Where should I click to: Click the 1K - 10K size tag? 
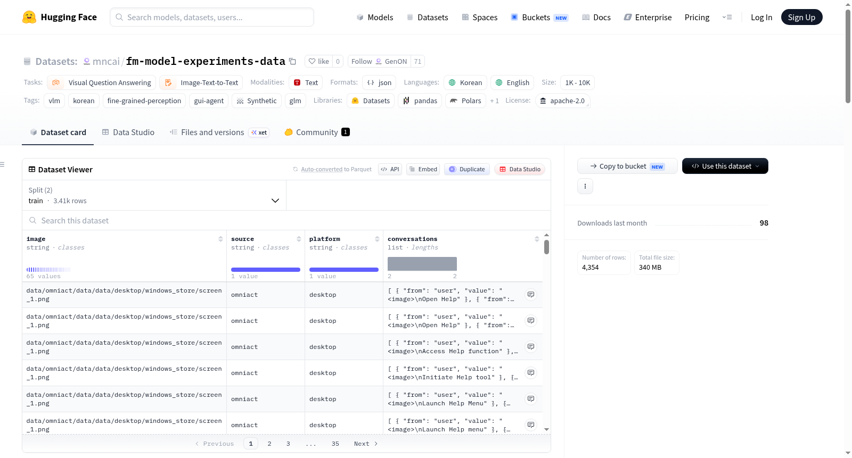(578, 82)
